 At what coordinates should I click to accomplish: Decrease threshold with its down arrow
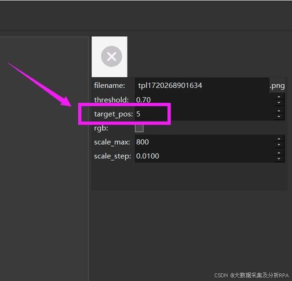(279, 102)
